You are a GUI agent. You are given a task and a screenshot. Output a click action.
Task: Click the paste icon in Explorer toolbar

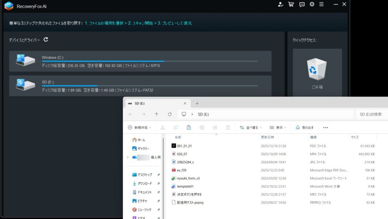(x=189, y=128)
